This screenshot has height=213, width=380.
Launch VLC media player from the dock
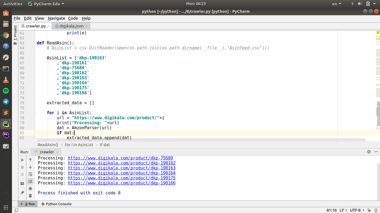(6, 80)
